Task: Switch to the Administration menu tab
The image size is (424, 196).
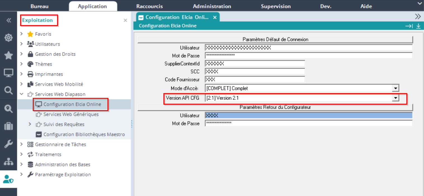Action: tap(212, 6)
